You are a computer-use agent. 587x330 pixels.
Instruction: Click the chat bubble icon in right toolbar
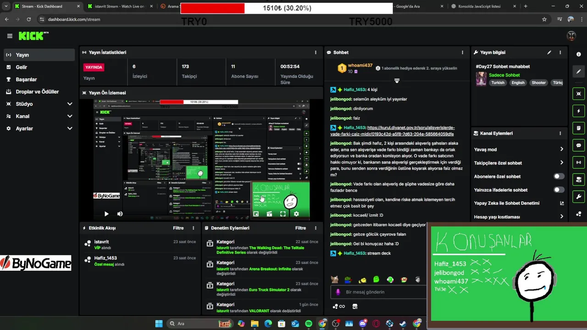click(x=579, y=145)
